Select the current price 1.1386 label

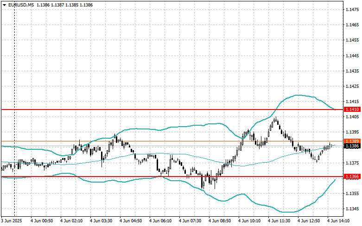(x=352, y=146)
